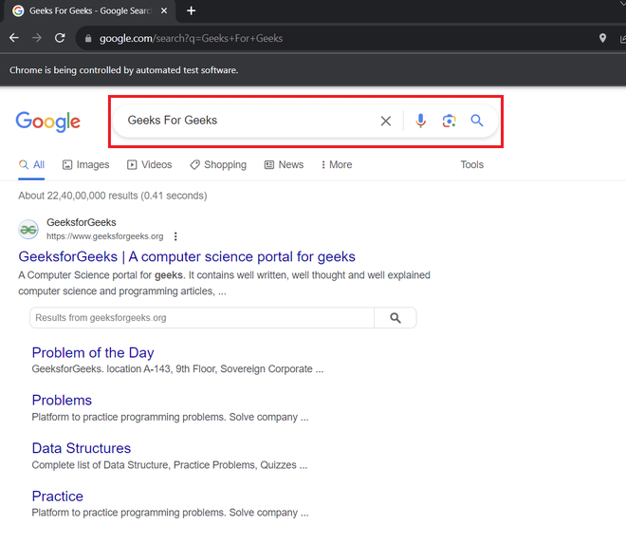Start voice search with microphone icon
The height and width of the screenshot is (544, 626).
click(x=421, y=121)
